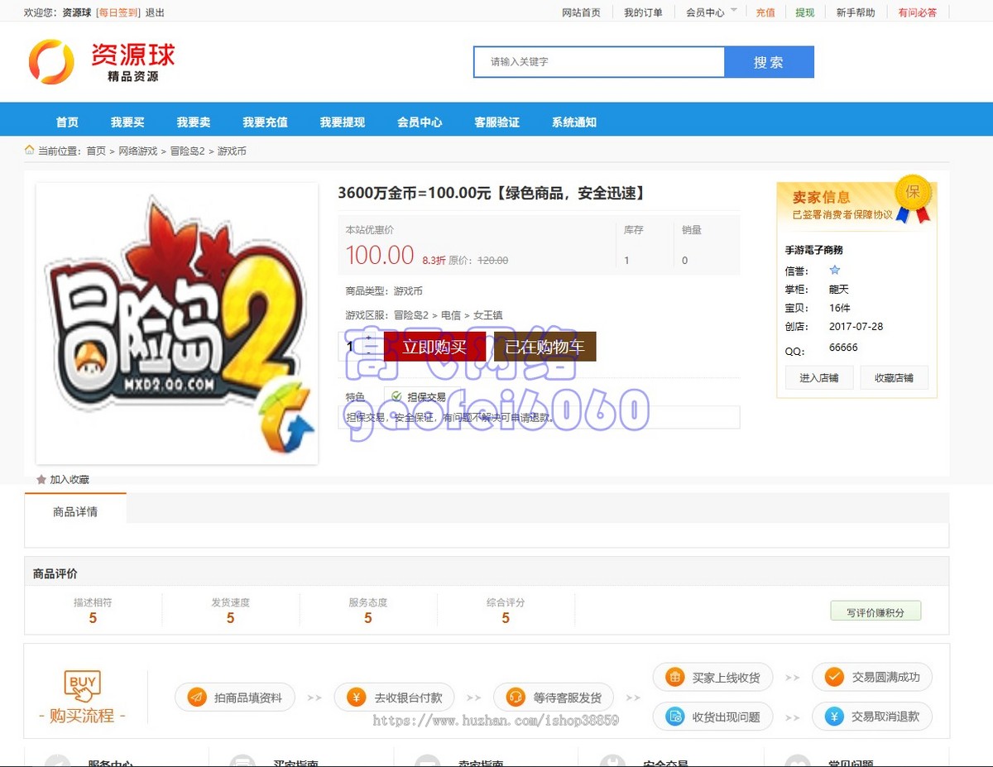Viewport: 993px width, 767px height.
Task: Click the 退出 logout link
Action: point(155,12)
